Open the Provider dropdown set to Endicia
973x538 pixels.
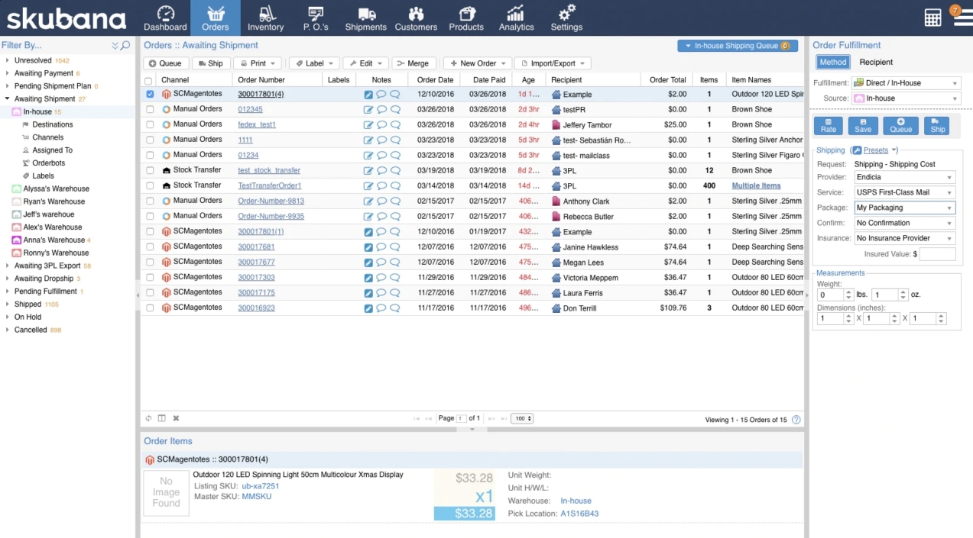pos(904,176)
